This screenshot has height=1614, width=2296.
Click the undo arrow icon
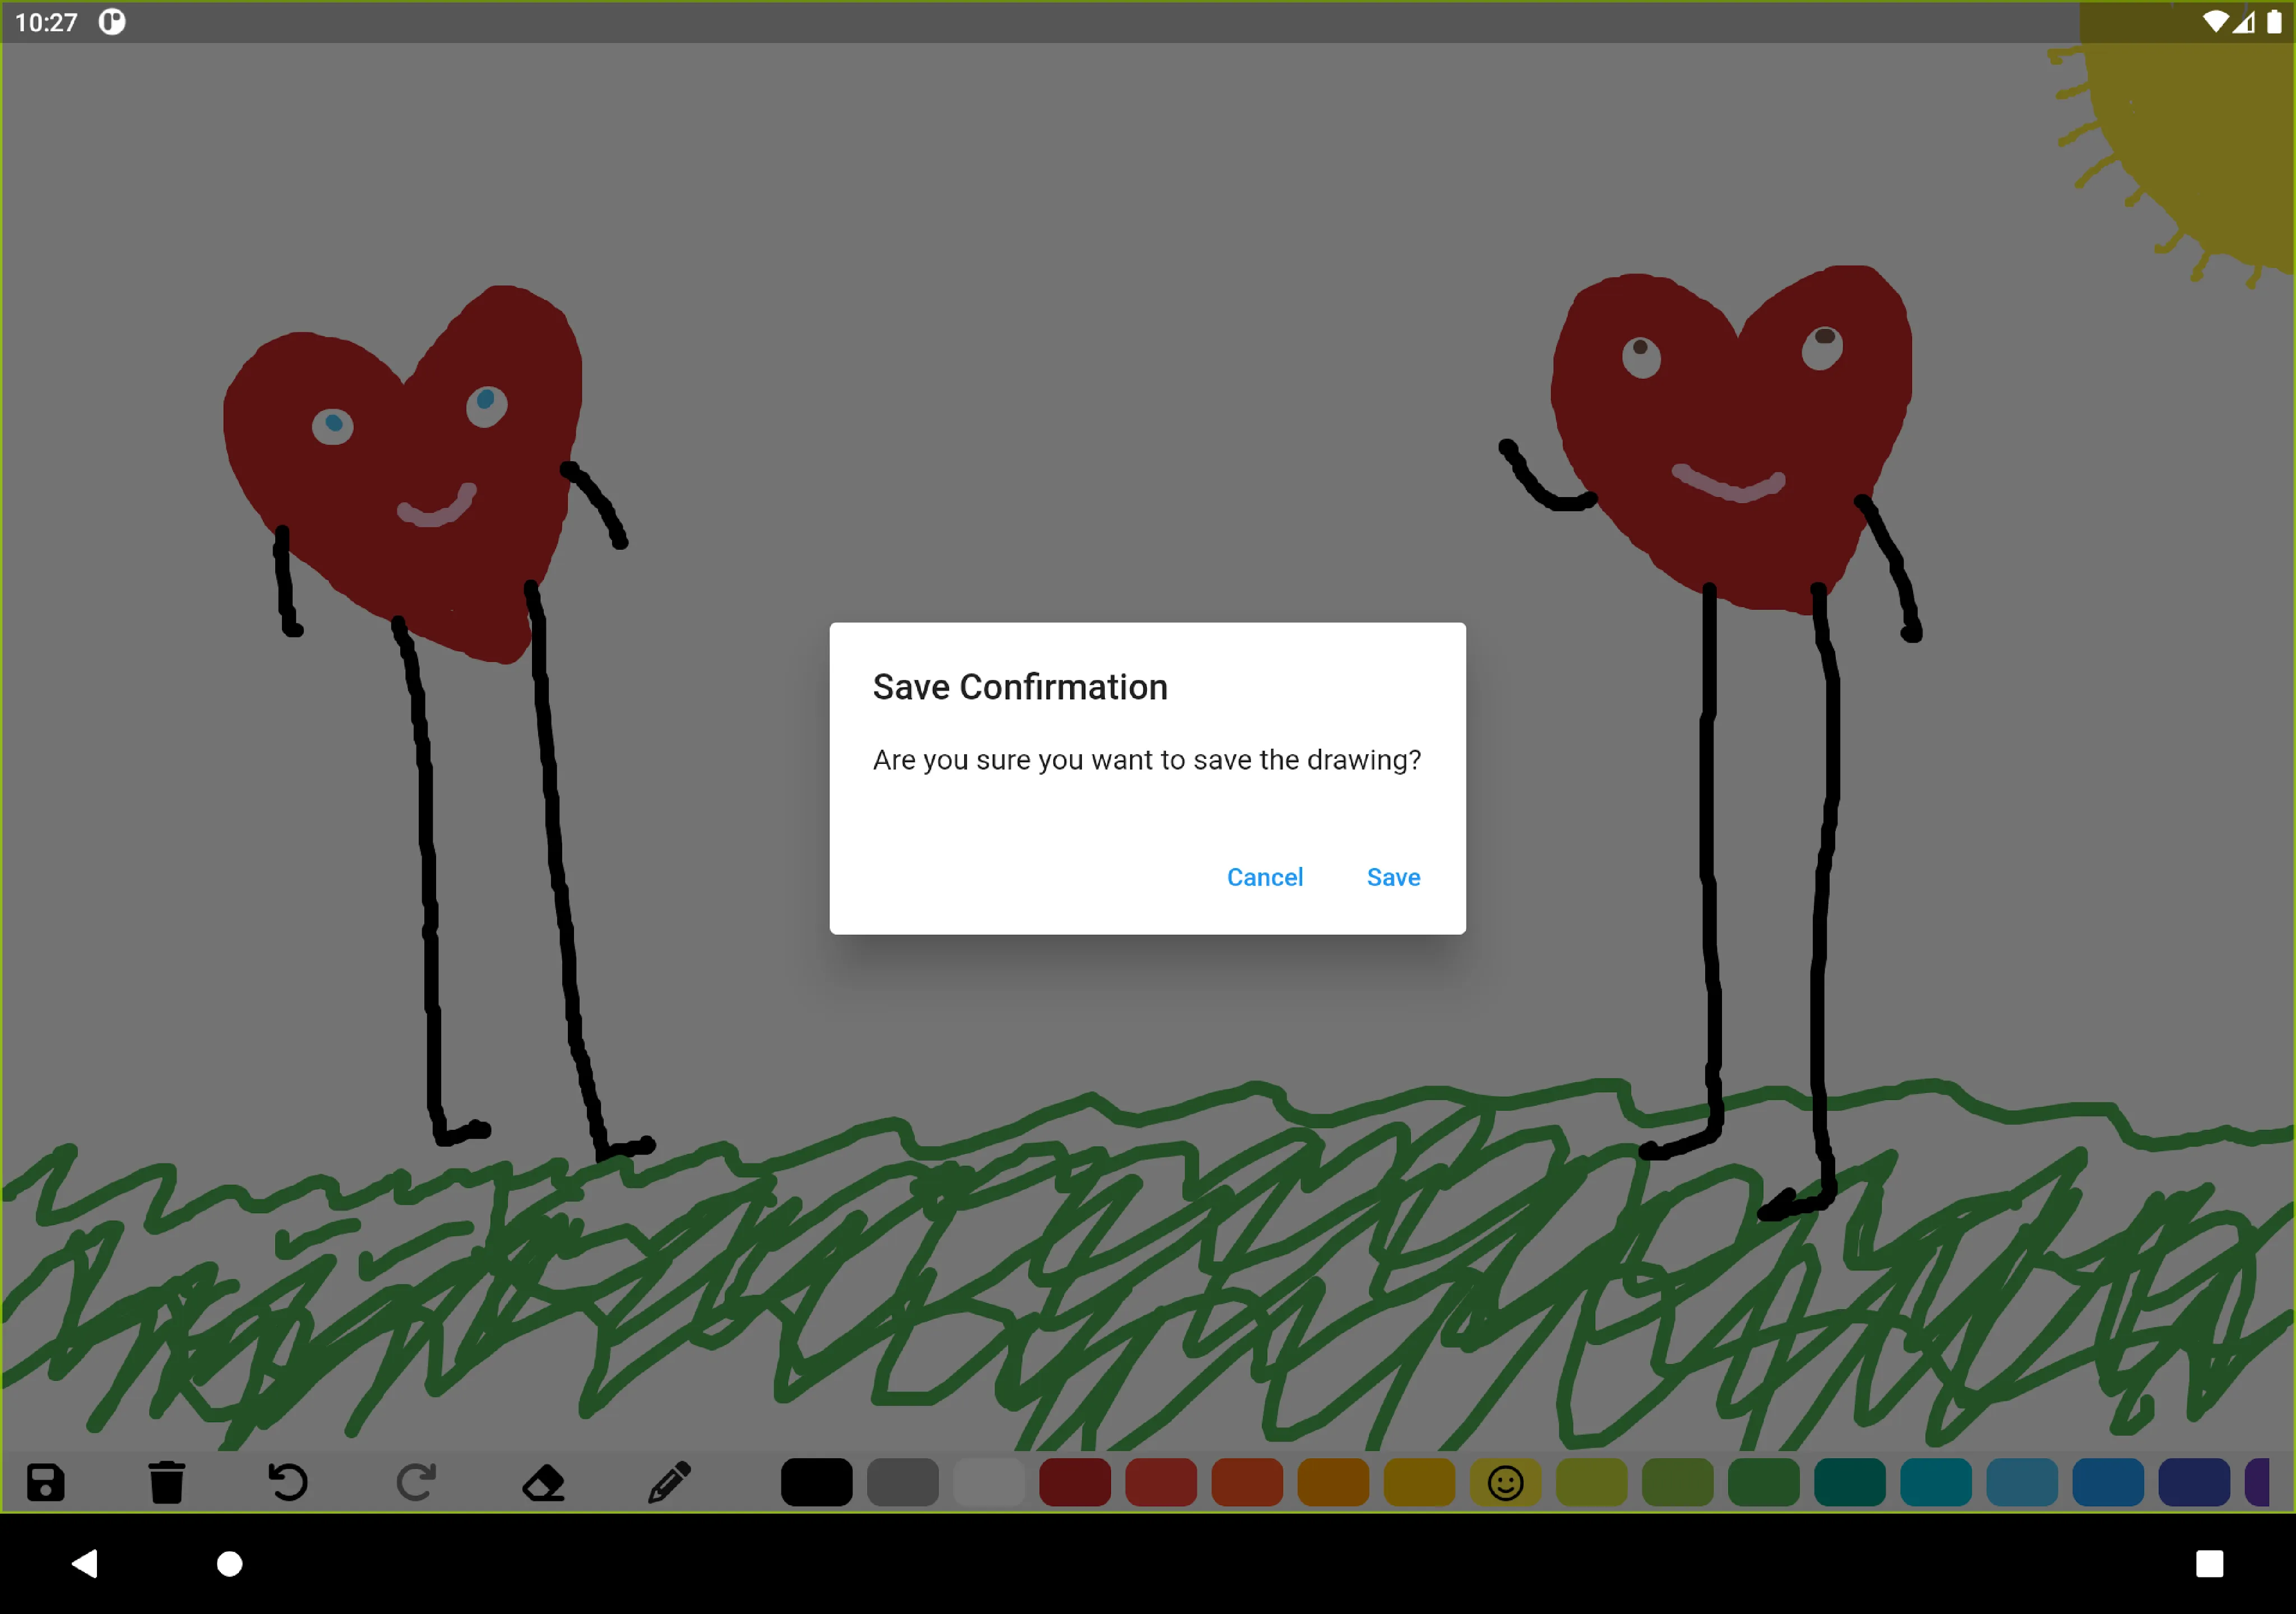pos(288,1482)
